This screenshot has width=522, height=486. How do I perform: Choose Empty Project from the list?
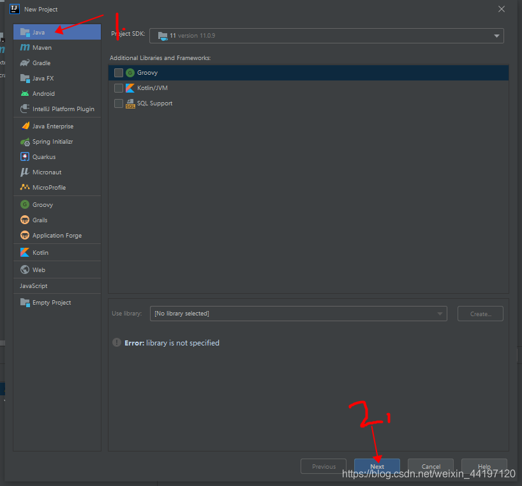51,303
